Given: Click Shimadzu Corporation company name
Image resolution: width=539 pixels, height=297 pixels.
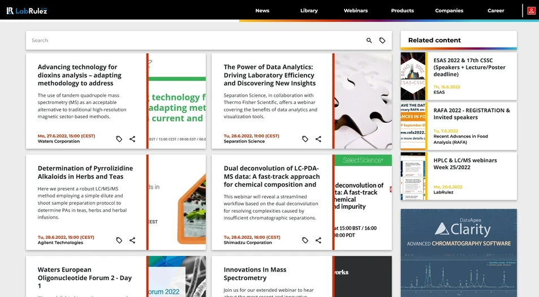Looking at the screenshot, I should (x=248, y=243).
